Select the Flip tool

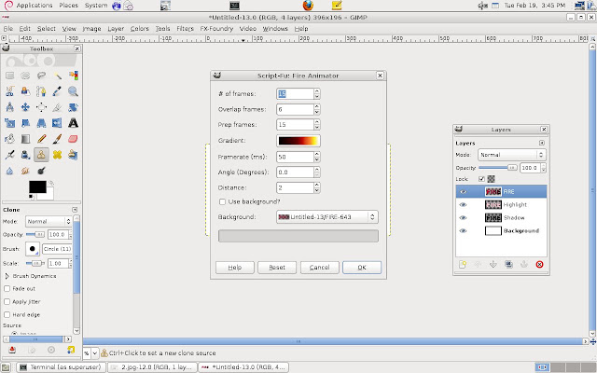coord(57,123)
